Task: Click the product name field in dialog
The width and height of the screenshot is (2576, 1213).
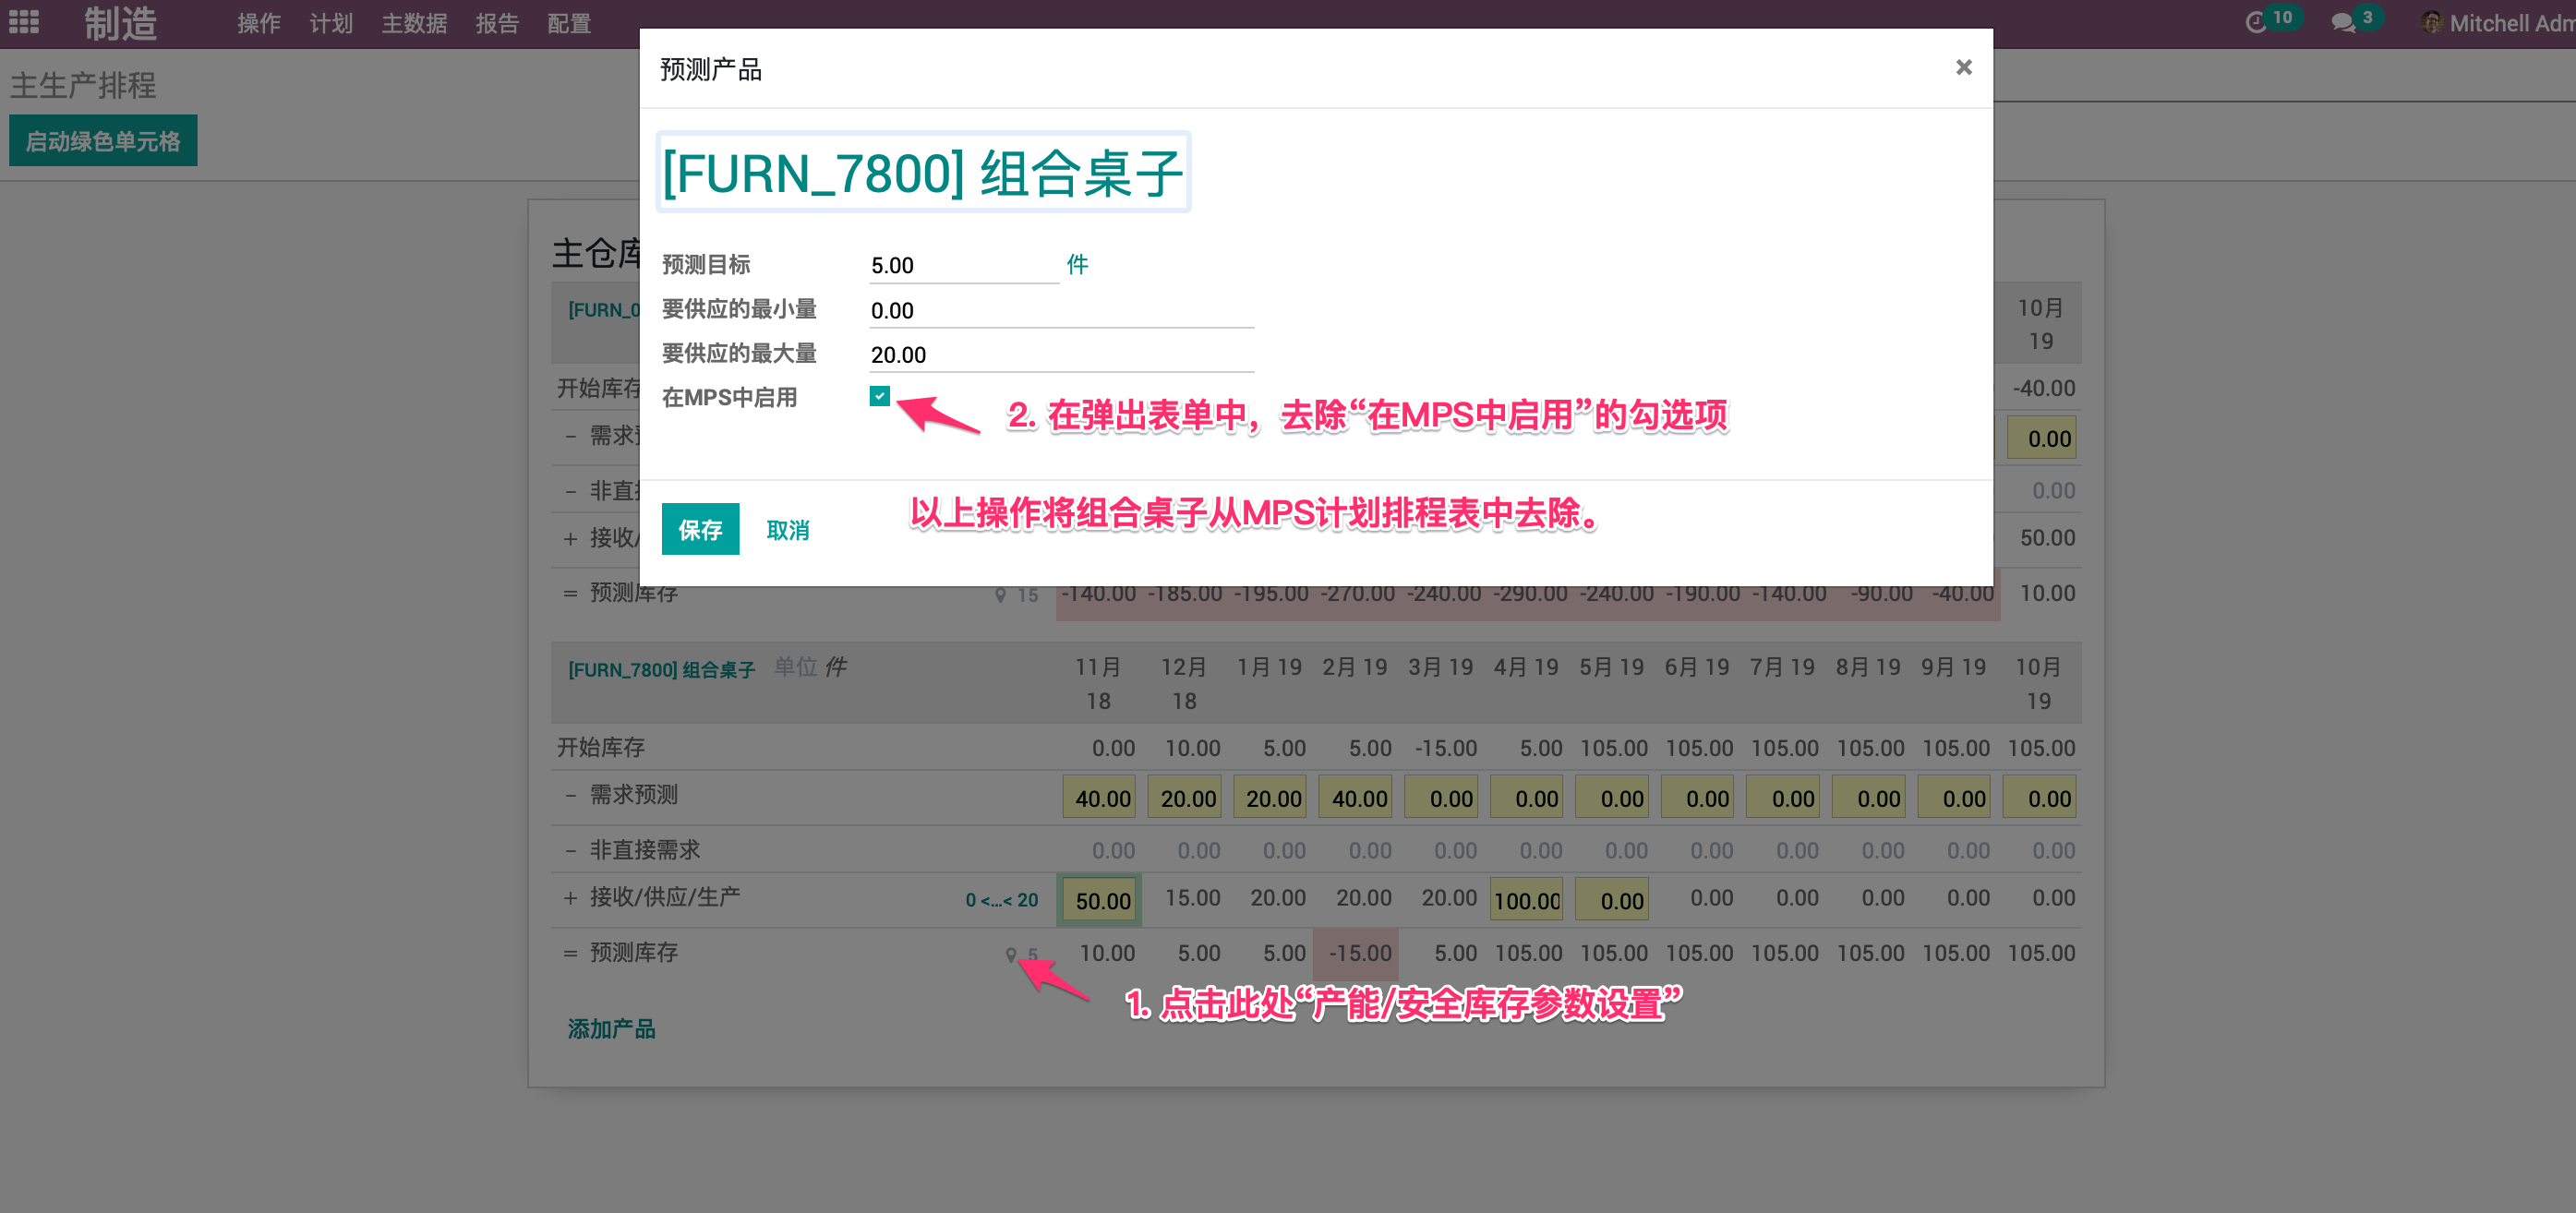Action: point(923,172)
